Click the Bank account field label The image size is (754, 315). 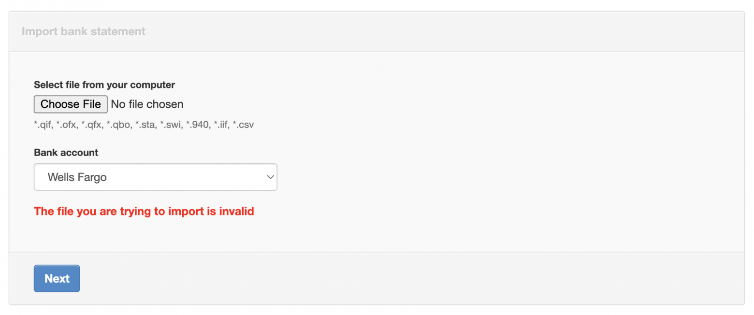tap(66, 152)
